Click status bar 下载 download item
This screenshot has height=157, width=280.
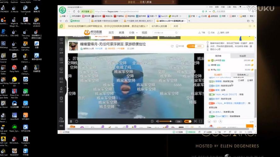coord(218,132)
